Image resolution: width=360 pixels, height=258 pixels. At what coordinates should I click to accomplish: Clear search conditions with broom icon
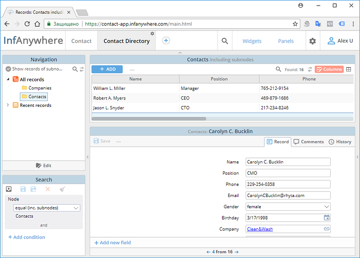coord(62,189)
